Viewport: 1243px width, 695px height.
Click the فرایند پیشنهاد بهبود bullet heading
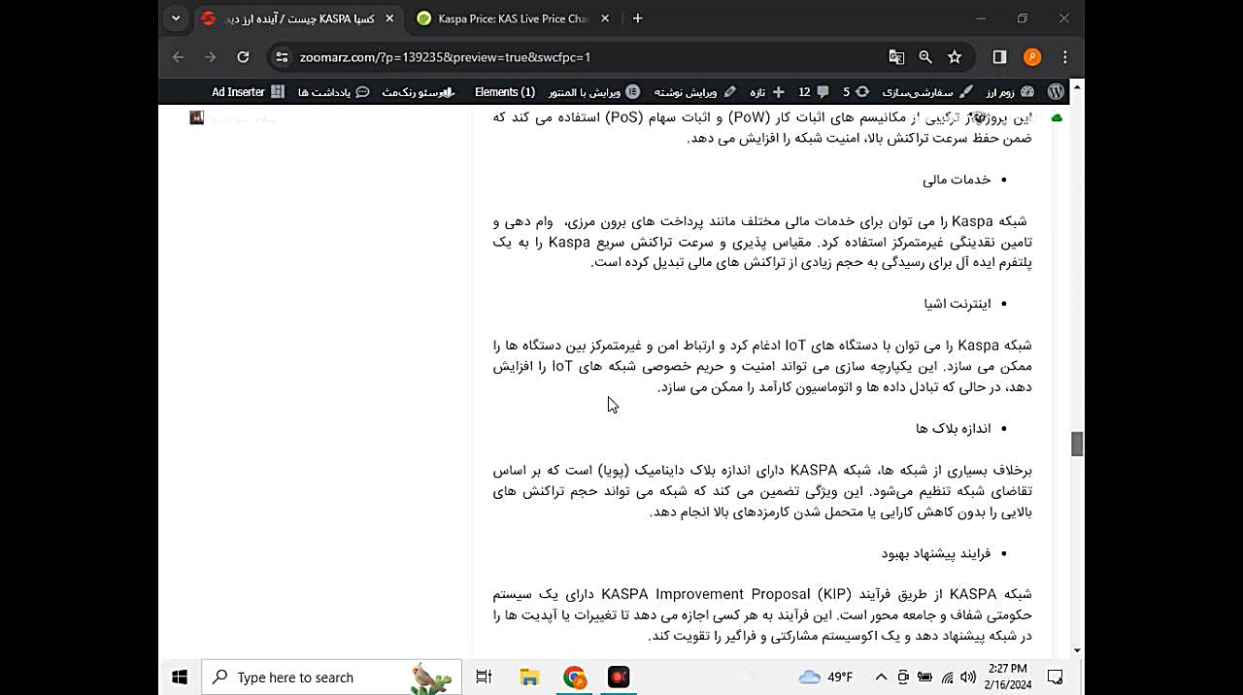(x=936, y=553)
